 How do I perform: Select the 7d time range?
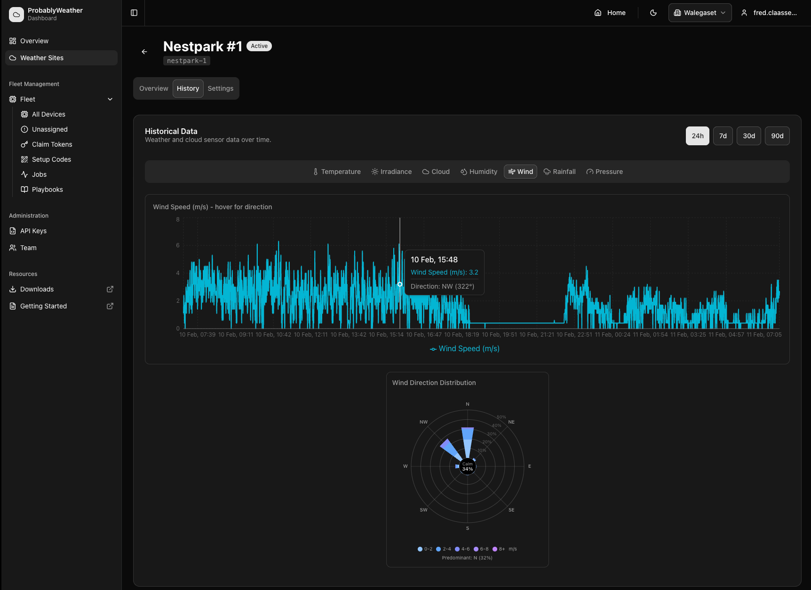pos(723,136)
